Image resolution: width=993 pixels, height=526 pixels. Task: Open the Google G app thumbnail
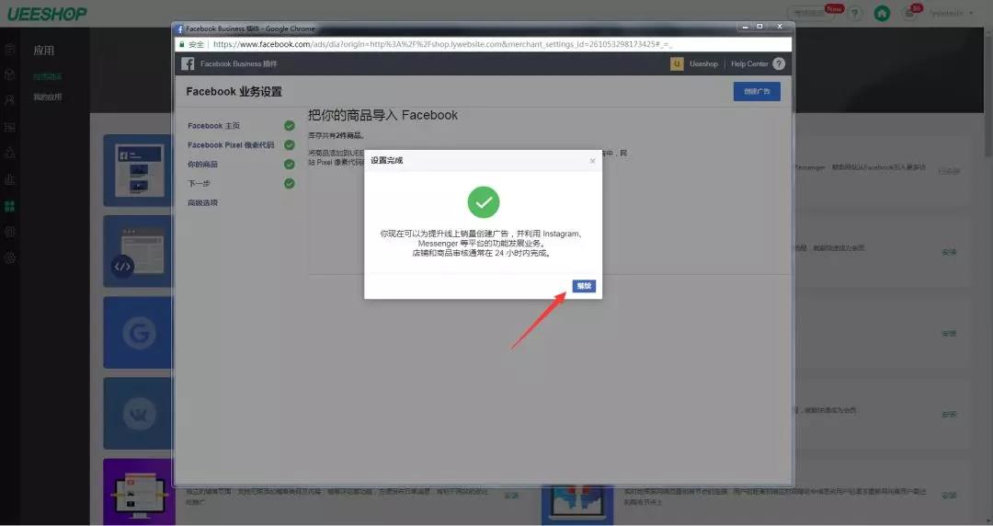tap(138, 332)
